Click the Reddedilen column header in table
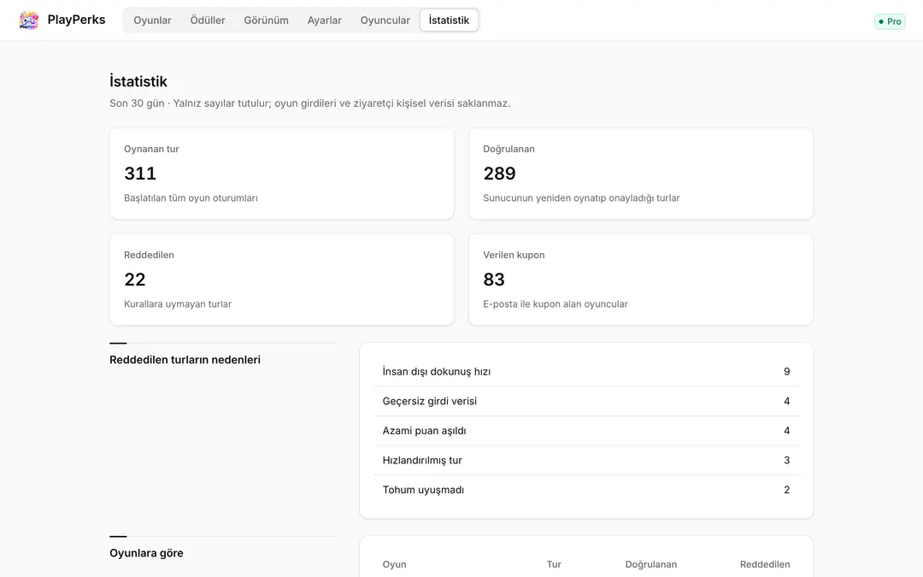Screen dimensions: 923x577 (x=765, y=564)
